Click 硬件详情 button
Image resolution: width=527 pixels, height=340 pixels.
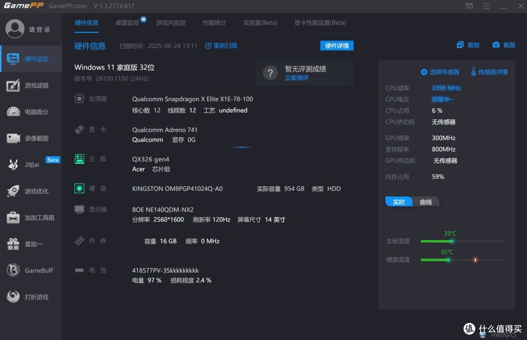pos(337,46)
